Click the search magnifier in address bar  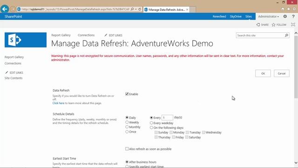[132, 9]
